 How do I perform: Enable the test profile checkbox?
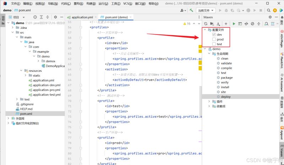coord(214,44)
